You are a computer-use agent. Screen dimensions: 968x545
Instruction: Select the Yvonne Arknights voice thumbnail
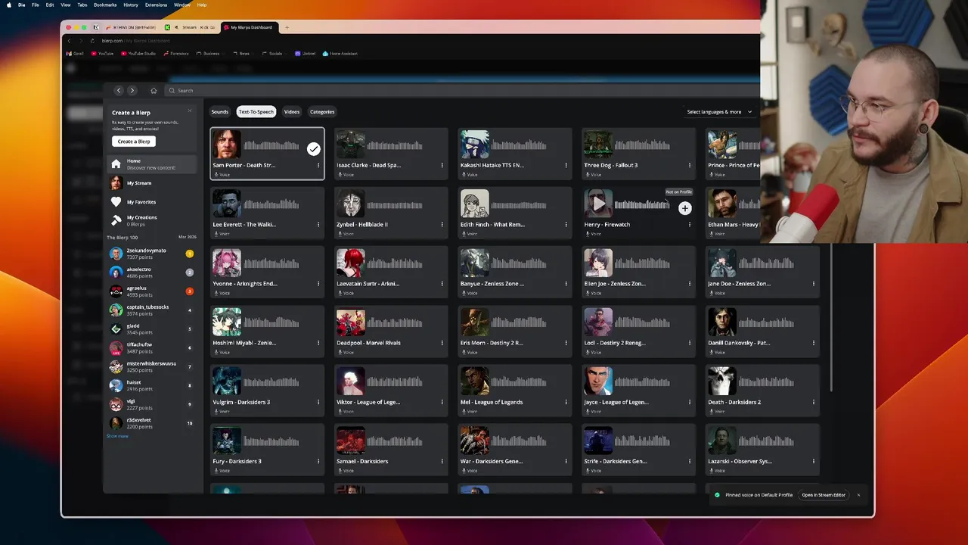[x=227, y=263]
